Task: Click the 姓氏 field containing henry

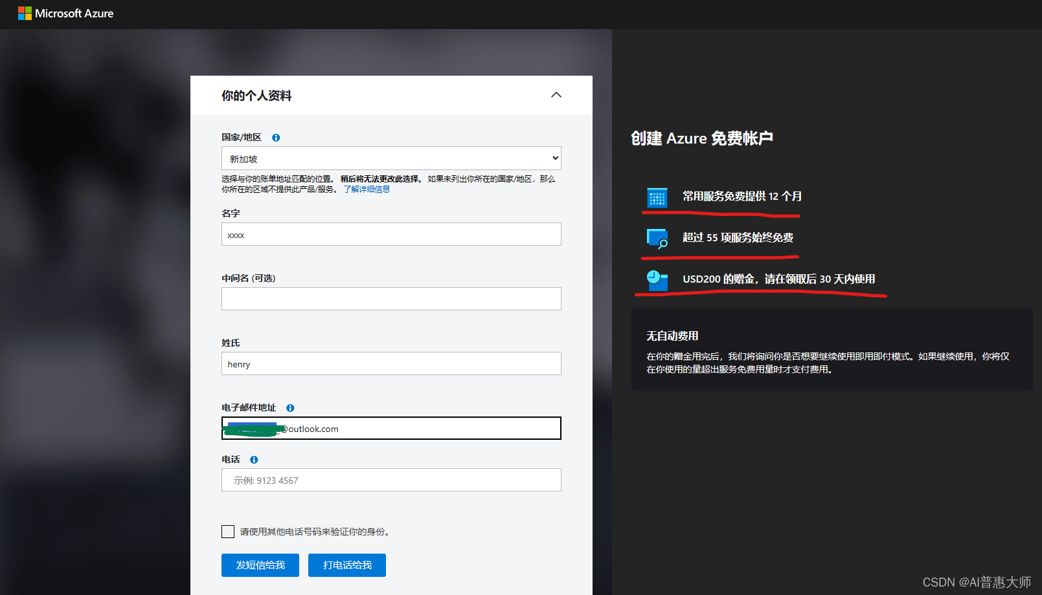Action: (391, 364)
